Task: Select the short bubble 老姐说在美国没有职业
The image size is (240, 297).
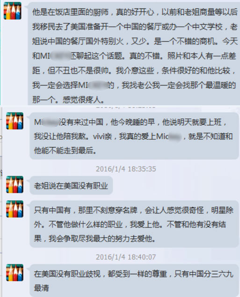Action: click(x=71, y=185)
